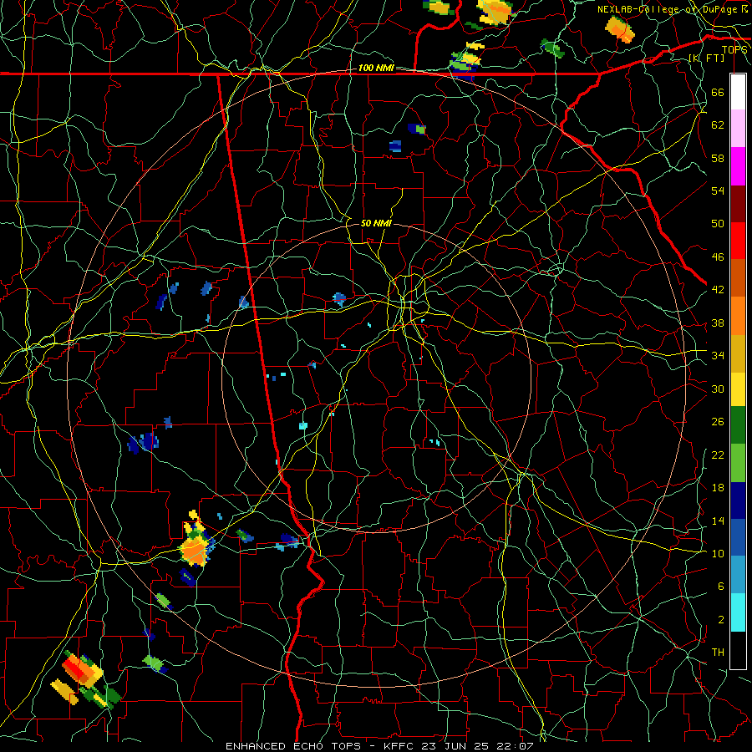752x752 pixels.
Task: Click the "23 JUN 25 22:07" timestamp
Action: (478, 746)
